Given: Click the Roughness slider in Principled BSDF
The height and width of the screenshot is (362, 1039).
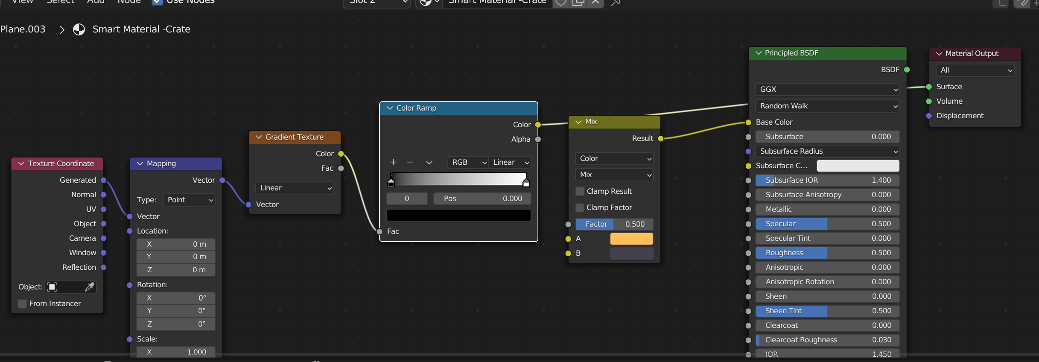Looking at the screenshot, I should (827, 253).
